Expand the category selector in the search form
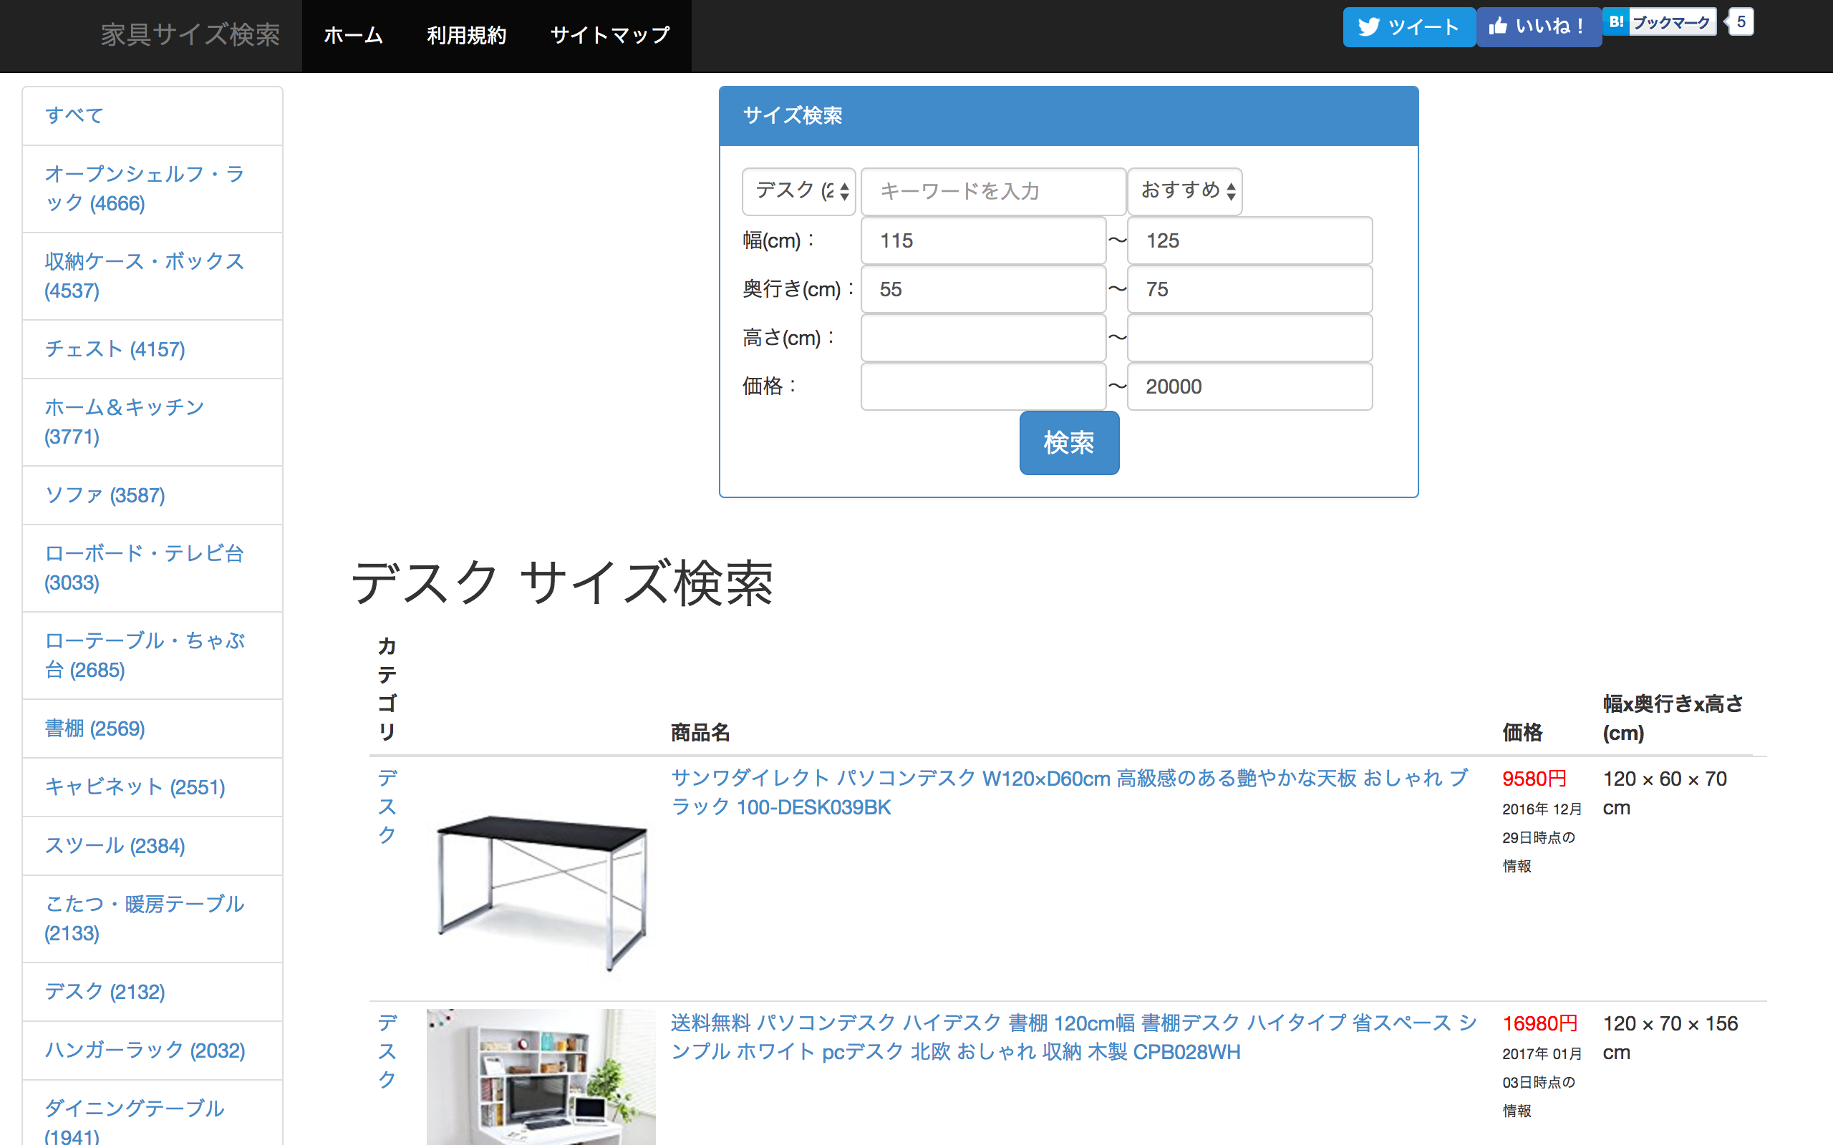The width and height of the screenshot is (1833, 1145). pos(798,192)
